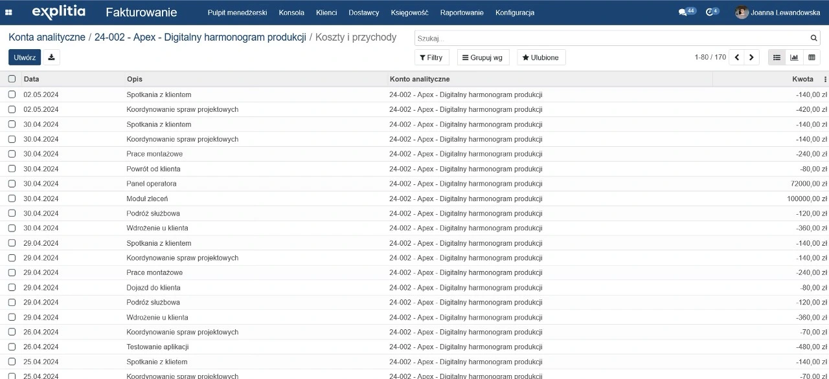829x379 pixels.
Task: Open the Dojazd do klienta entry
Action: 153,288
